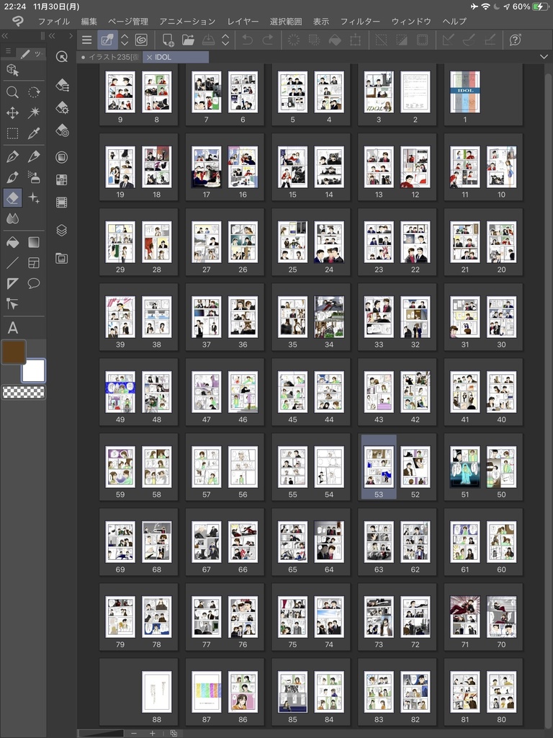Image resolution: width=553 pixels, height=738 pixels.
Task: Select the Frame border tool
Action: pyautogui.click(x=34, y=262)
